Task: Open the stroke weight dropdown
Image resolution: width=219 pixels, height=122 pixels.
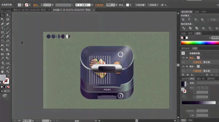Action: (53, 5)
